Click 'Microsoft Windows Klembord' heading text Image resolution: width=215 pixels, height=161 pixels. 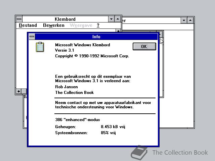pos(83,45)
